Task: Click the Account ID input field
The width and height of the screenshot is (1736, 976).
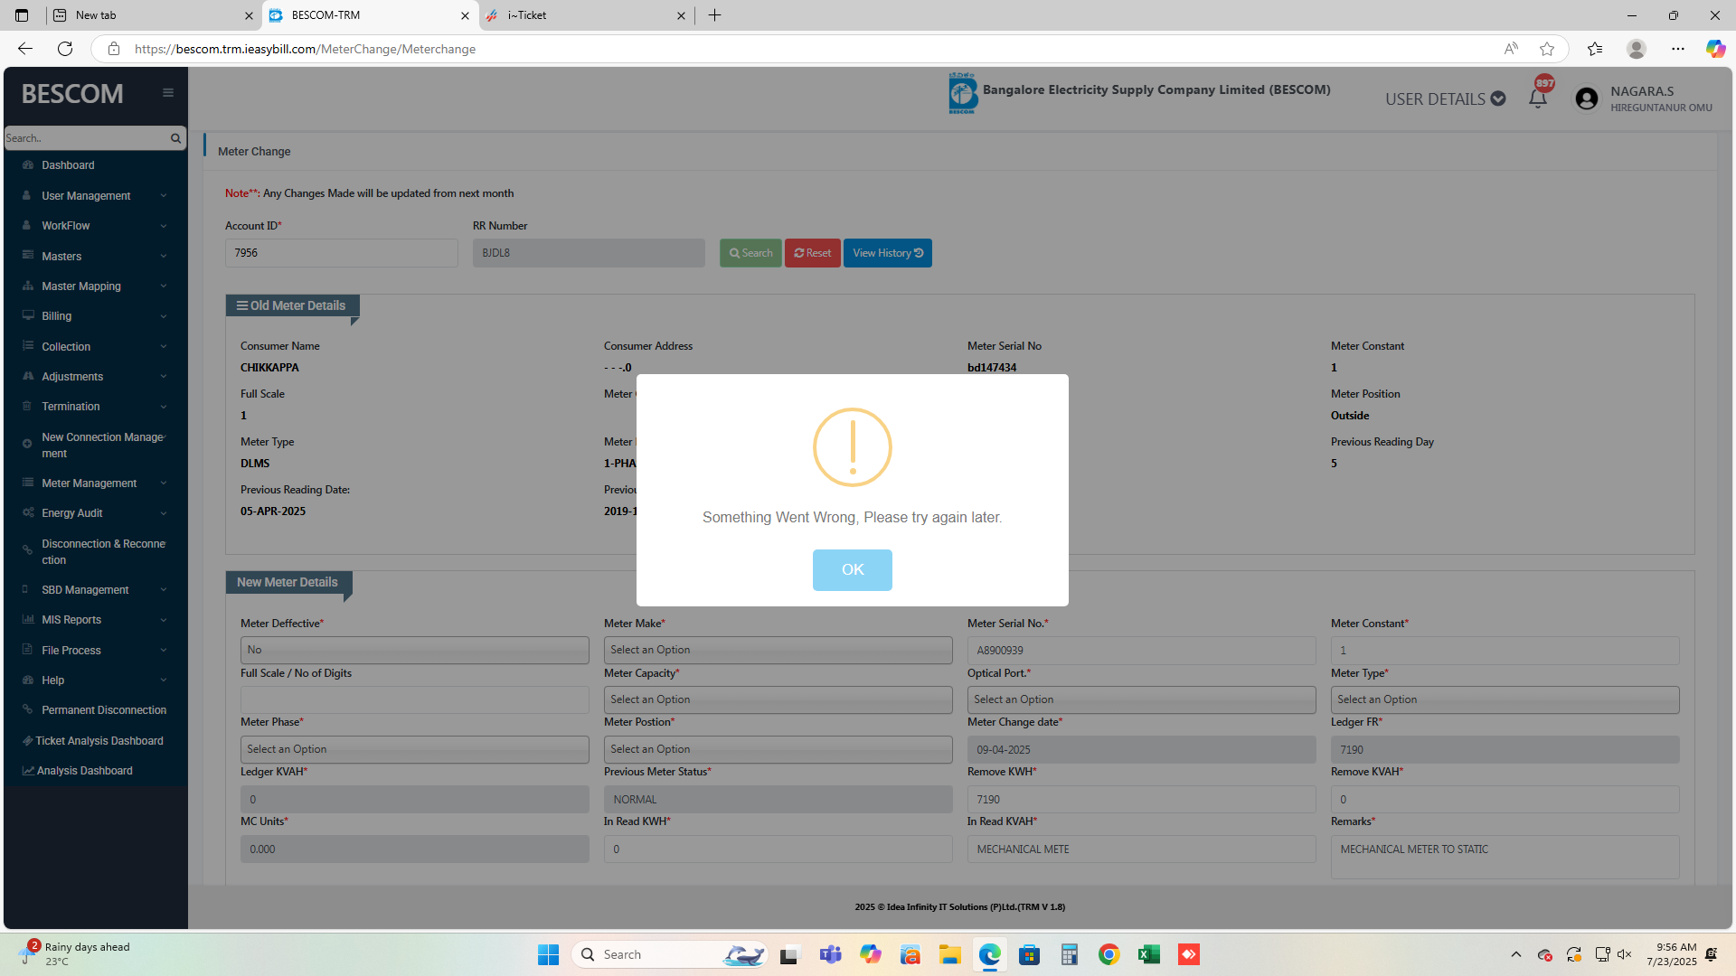Action: tap(341, 253)
